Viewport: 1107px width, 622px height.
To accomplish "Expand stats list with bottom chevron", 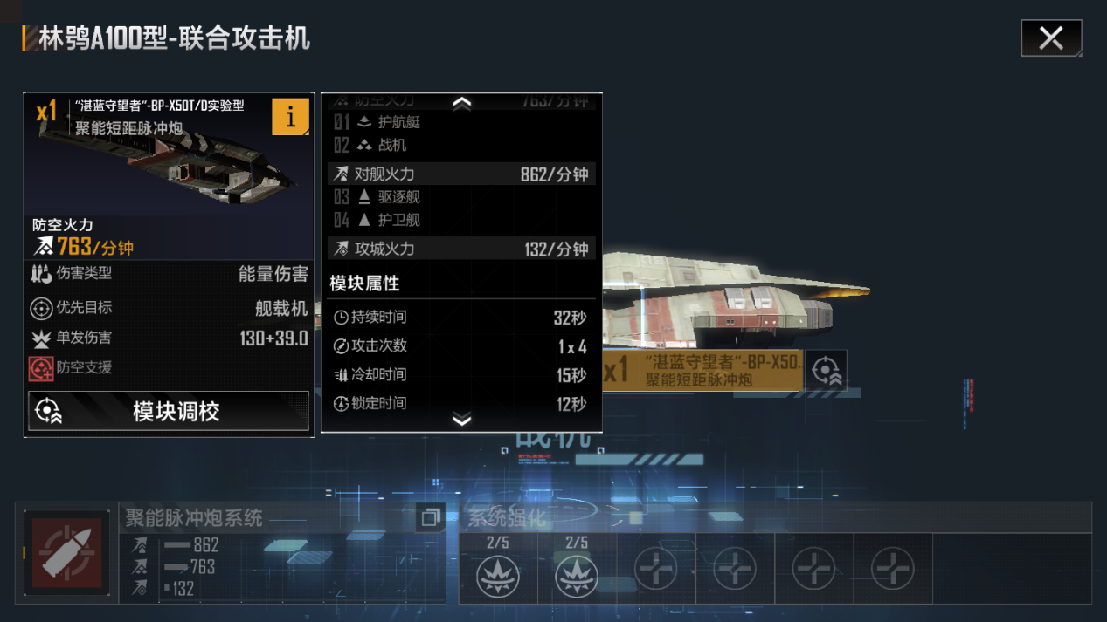I will click(x=462, y=420).
